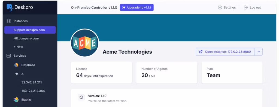The height and width of the screenshot is (107, 279).
Task: Click the star icon beside A
Action: (x=17, y=74)
